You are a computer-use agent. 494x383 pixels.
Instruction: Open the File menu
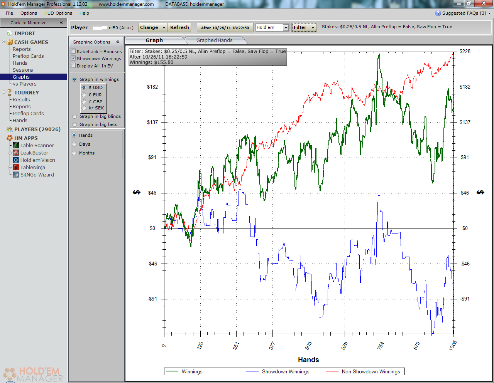(9, 13)
